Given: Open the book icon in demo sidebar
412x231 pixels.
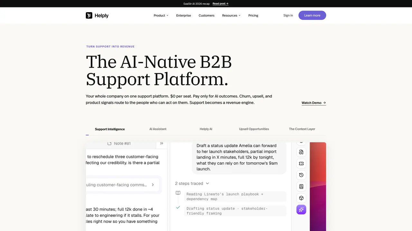Looking at the screenshot, I should coord(301,187).
